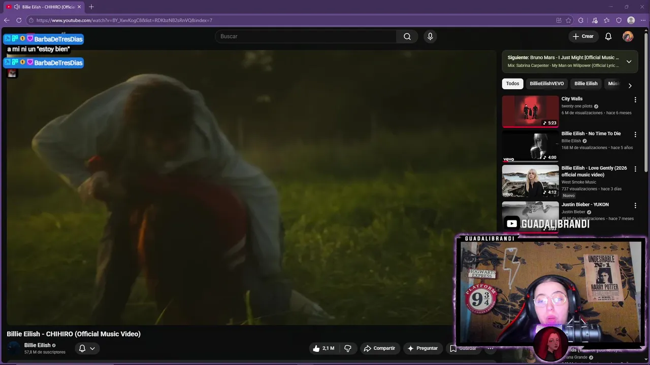The width and height of the screenshot is (650, 365).
Task: Open a new browser tab with the plus icon
Action: pos(91,7)
